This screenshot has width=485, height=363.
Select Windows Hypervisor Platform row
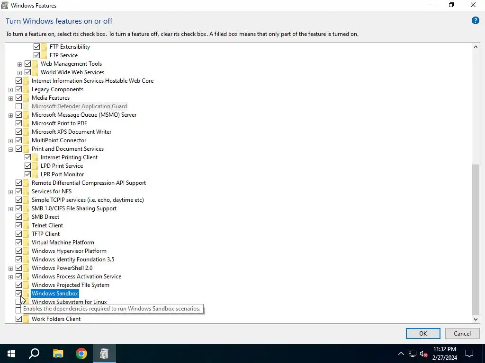click(x=69, y=251)
